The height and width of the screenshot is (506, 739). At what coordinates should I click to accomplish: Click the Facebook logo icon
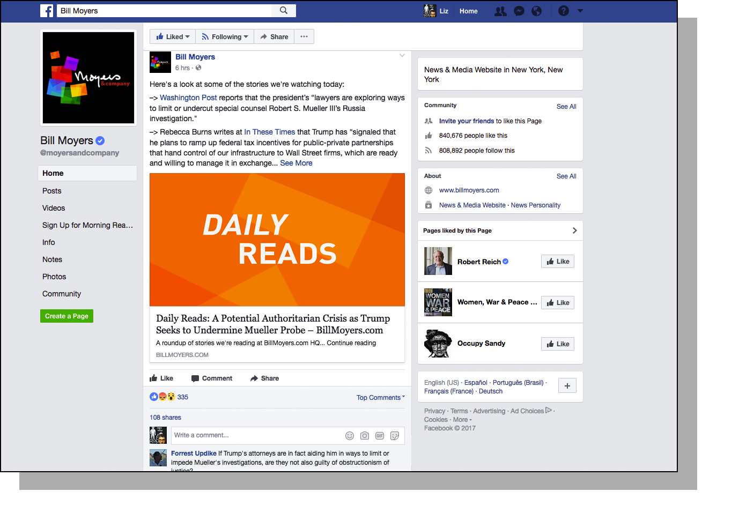(47, 11)
